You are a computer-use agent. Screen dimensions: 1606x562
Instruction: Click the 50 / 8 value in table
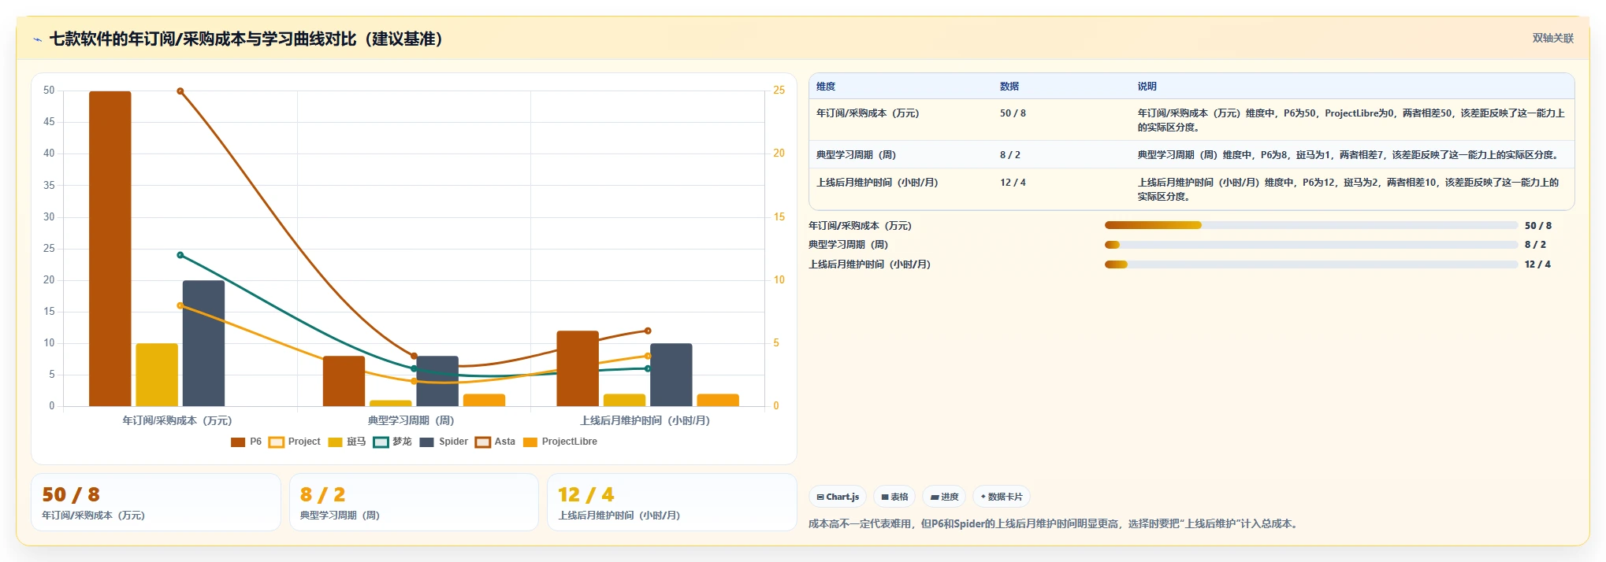click(x=1013, y=113)
